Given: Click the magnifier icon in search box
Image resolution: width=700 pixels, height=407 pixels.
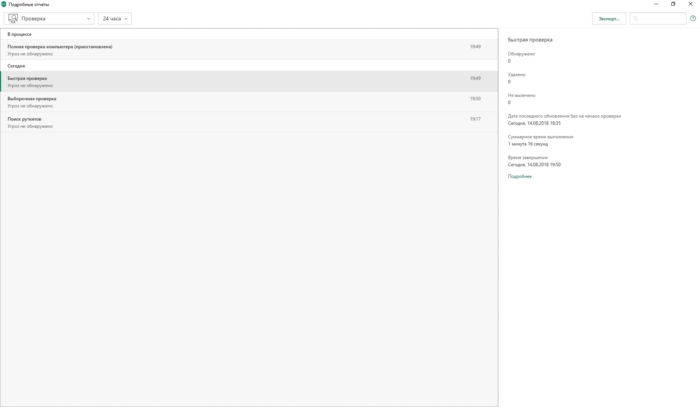Looking at the screenshot, I should pyautogui.click(x=636, y=18).
